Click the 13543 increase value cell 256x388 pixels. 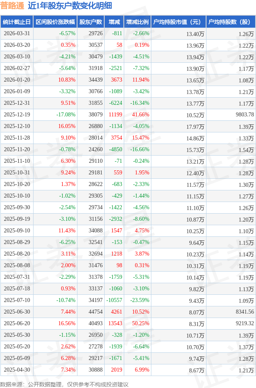115,323
